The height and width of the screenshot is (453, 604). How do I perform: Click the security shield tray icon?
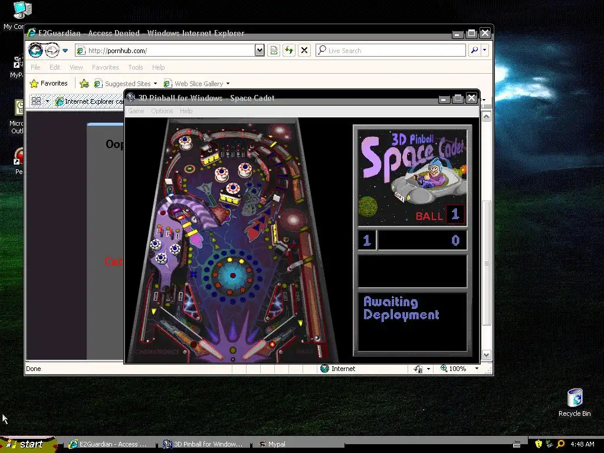pos(539,444)
